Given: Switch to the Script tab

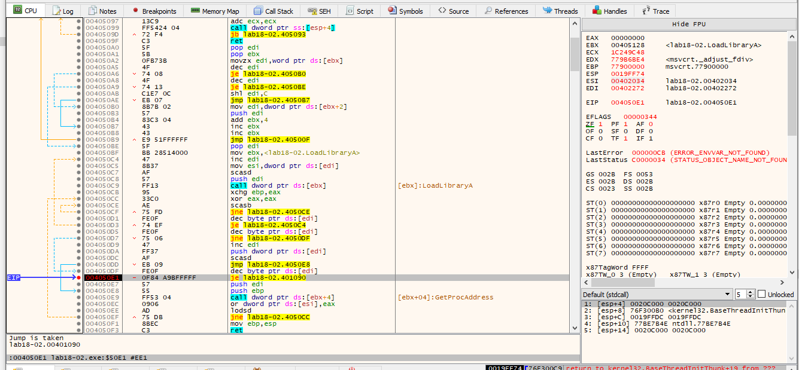Looking at the screenshot, I should point(359,11).
